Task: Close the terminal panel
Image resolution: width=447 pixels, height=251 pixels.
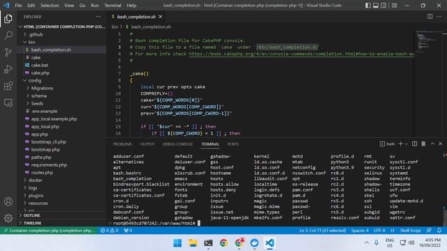Action: pos(440,144)
